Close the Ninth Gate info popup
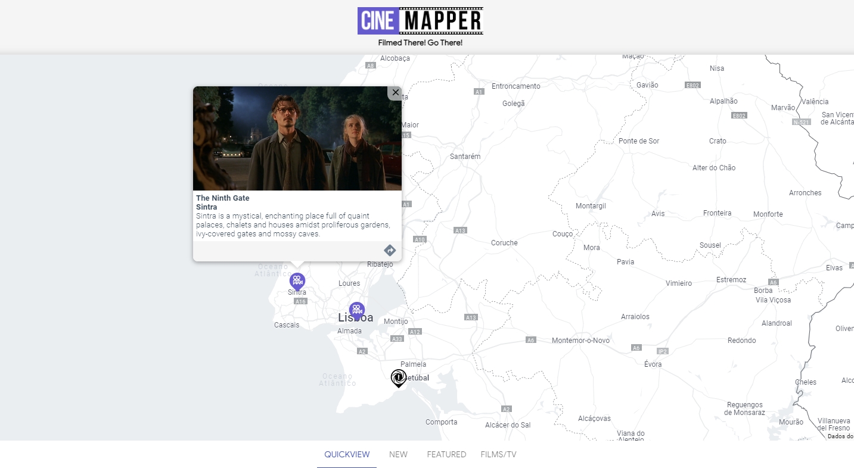 click(x=395, y=92)
